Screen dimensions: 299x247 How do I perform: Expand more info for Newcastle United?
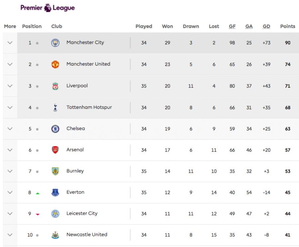(10, 235)
